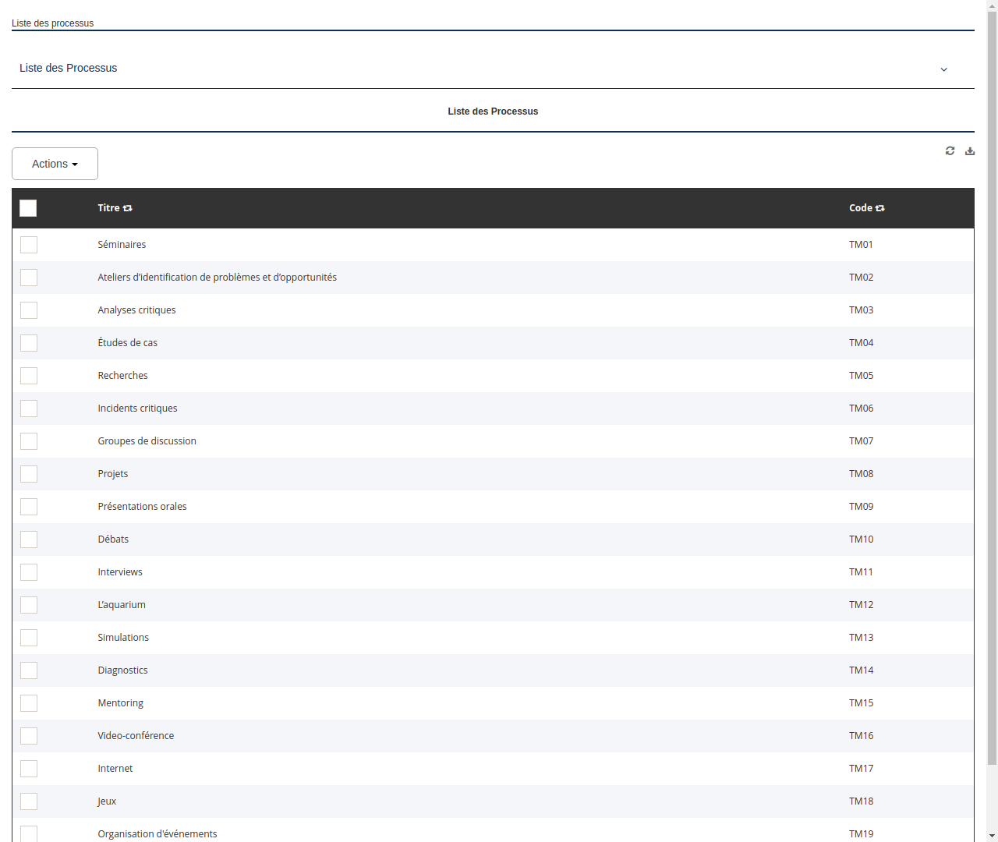Check the Jeux row checkbox
The width and height of the screenshot is (998, 842).
(29, 801)
